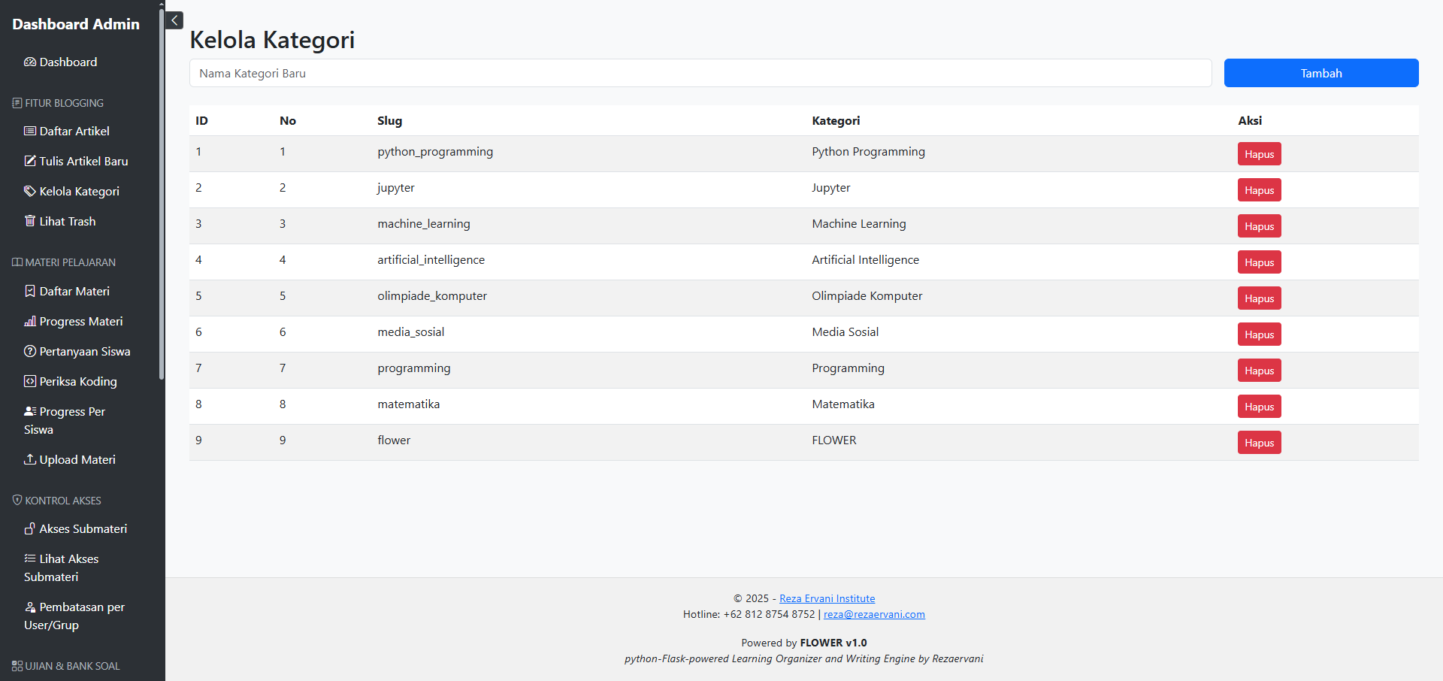Click the MATERI PELAJARAN section label
The image size is (1443, 681).
coord(64,262)
